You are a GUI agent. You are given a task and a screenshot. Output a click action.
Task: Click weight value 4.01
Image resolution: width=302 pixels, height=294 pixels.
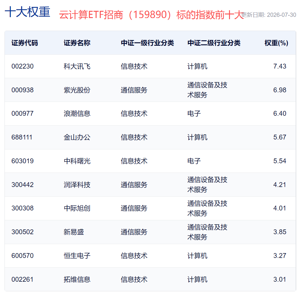pos(280,208)
